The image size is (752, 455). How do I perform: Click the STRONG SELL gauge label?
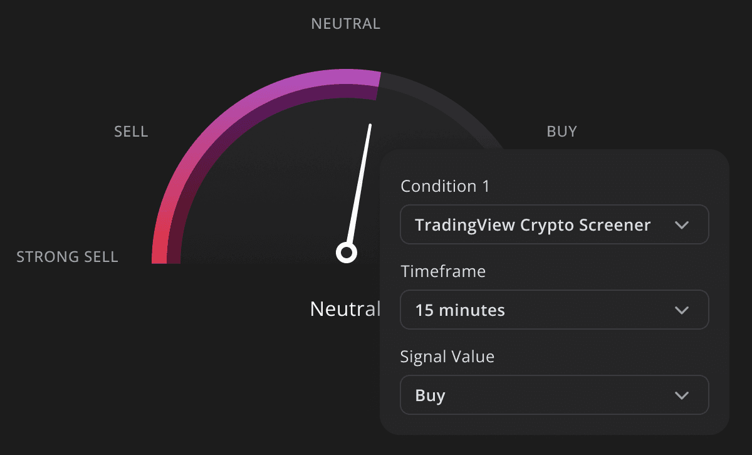[x=67, y=257]
